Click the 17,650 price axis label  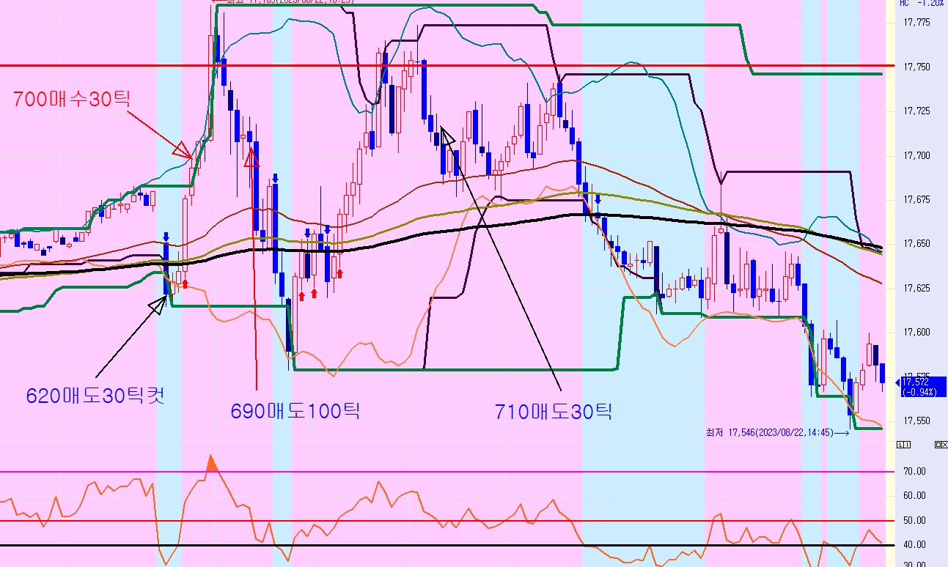[916, 243]
